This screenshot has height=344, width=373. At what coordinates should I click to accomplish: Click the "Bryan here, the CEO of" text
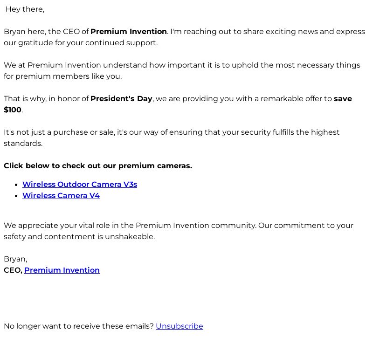click(x=46, y=32)
